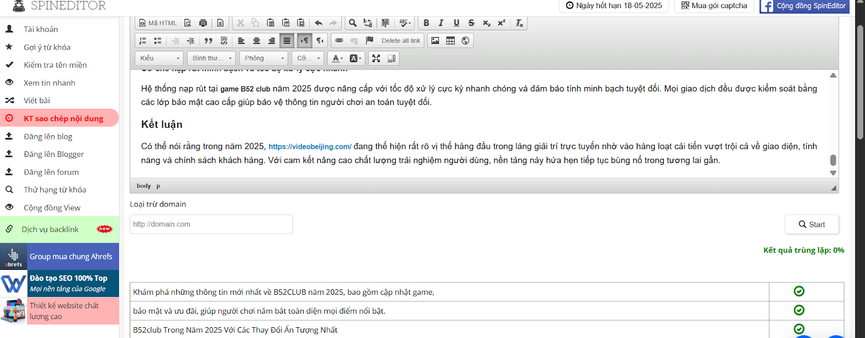This screenshot has height=338, width=865.
Task: Click the Delete all link button
Action: tap(401, 41)
